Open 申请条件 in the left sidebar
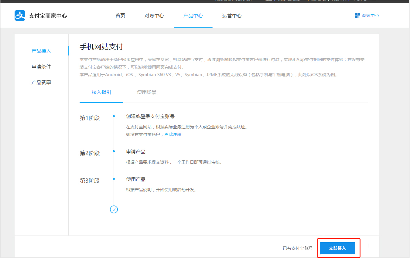410x258 pixels. [41, 67]
